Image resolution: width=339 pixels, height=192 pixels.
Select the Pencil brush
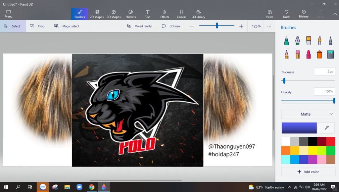(286, 54)
